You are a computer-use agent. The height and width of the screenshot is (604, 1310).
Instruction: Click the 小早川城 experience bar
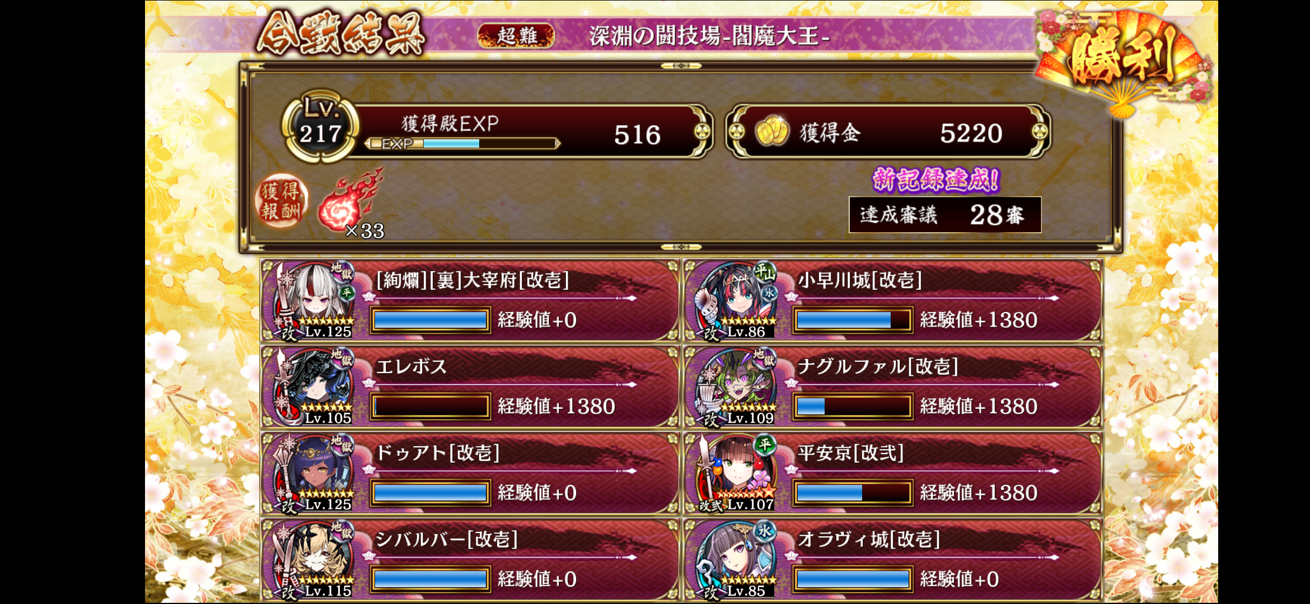[853, 320]
